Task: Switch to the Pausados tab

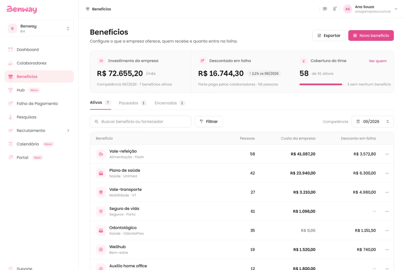Action: (132, 103)
